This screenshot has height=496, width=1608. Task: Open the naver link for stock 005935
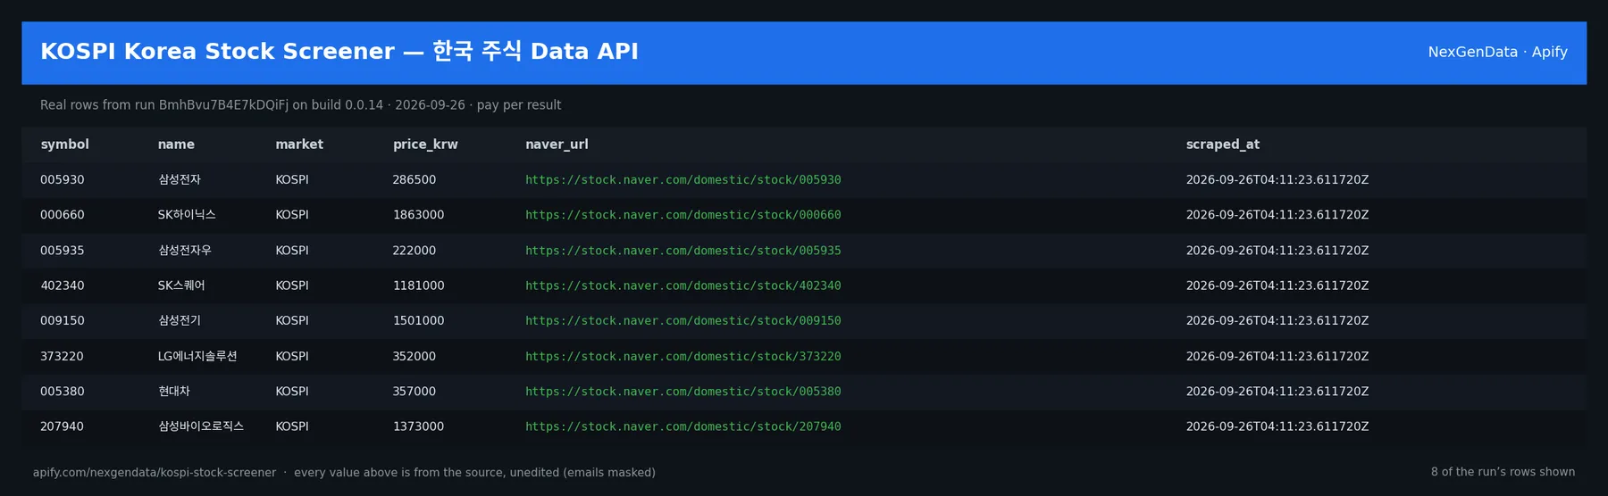pos(683,251)
